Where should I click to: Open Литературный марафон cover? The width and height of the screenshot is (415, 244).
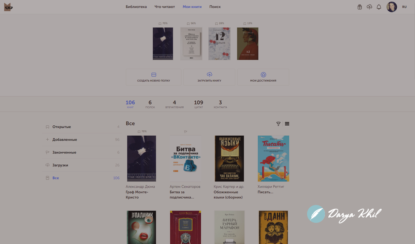tap(229, 227)
